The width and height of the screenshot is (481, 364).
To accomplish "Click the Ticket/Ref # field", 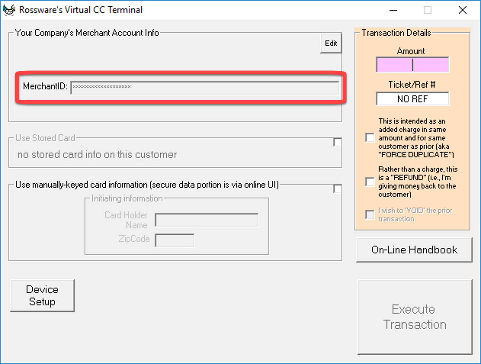I will coord(412,99).
